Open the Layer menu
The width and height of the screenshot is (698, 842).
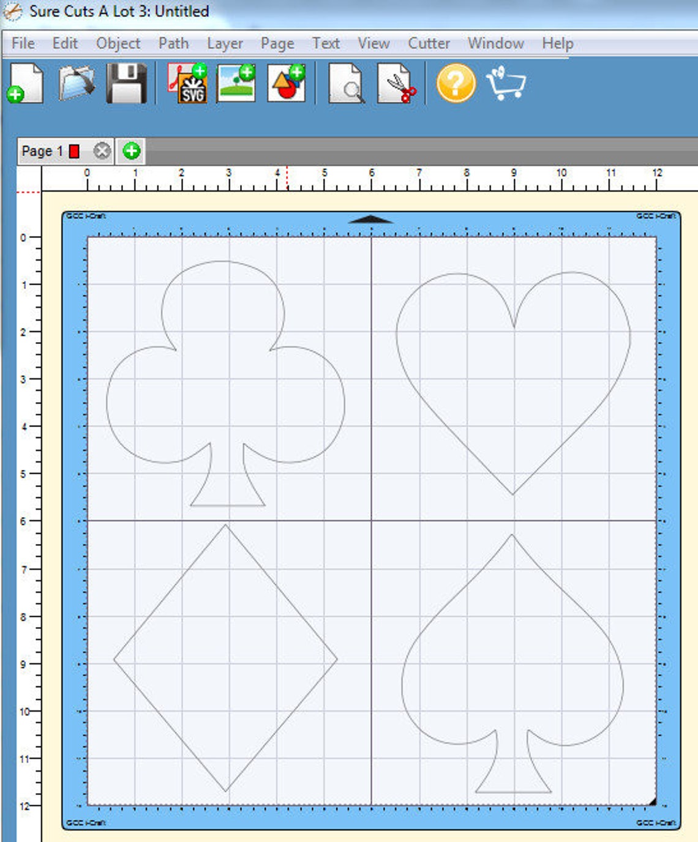tap(225, 43)
